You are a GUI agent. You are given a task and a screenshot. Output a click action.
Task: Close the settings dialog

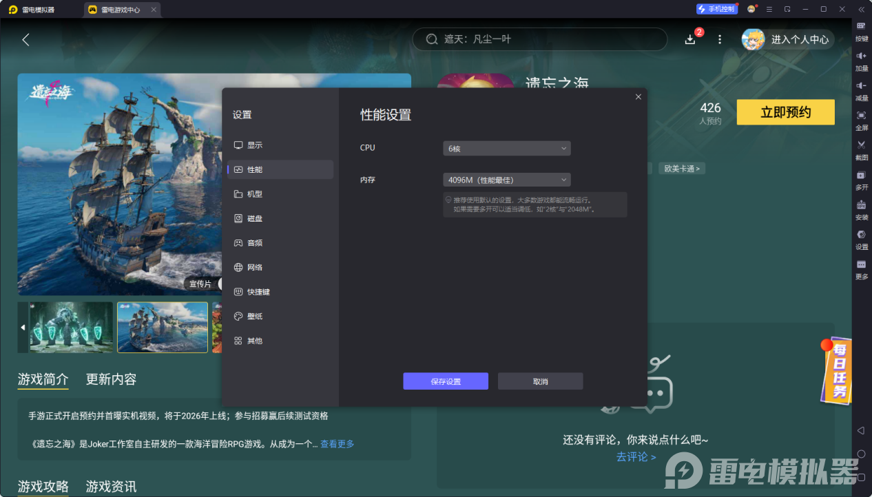[x=638, y=97]
